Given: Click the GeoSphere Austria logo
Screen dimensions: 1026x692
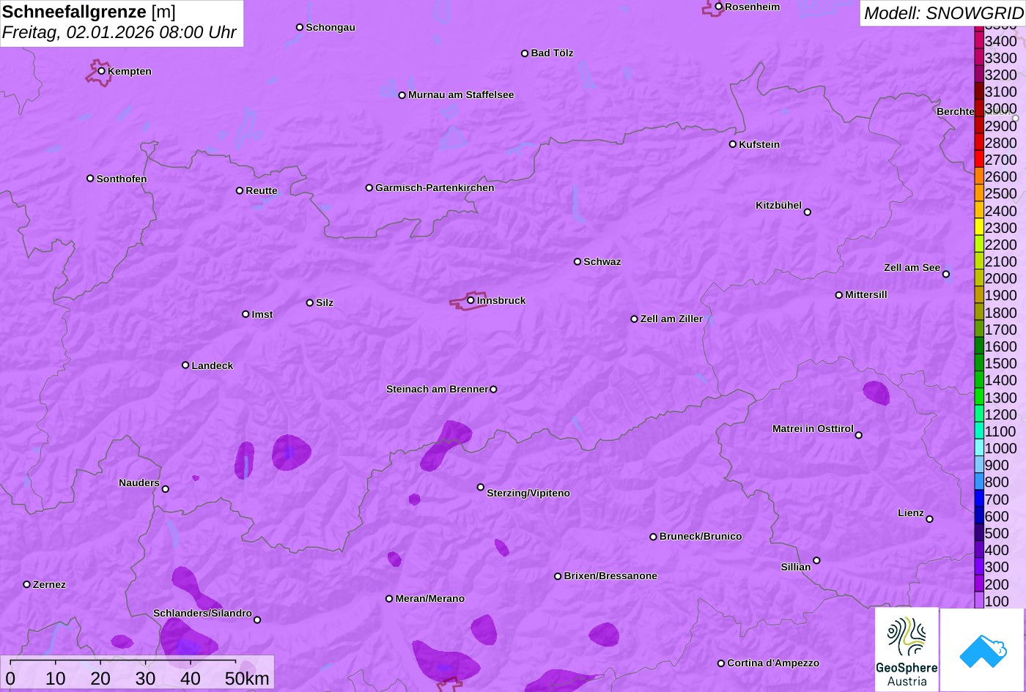Looking at the screenshot, I should point(907,650).
